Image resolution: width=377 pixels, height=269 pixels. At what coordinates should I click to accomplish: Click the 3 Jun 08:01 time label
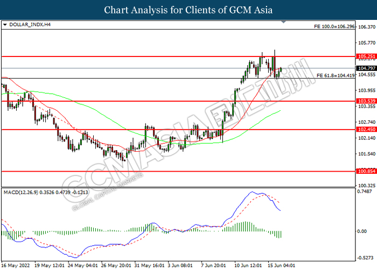(x=180, y=265)
